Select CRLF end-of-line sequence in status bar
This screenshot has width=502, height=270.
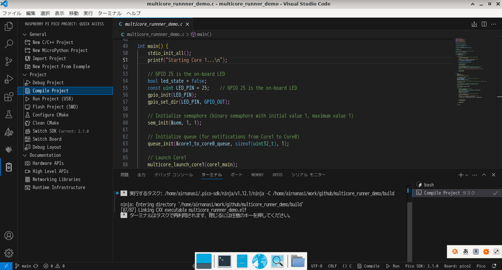point(332,266)
